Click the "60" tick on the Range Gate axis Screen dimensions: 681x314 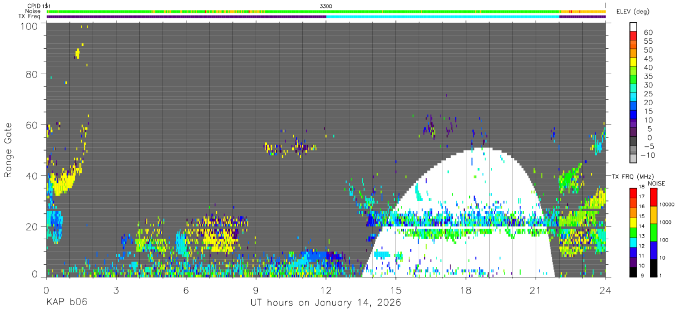point(32,125)
